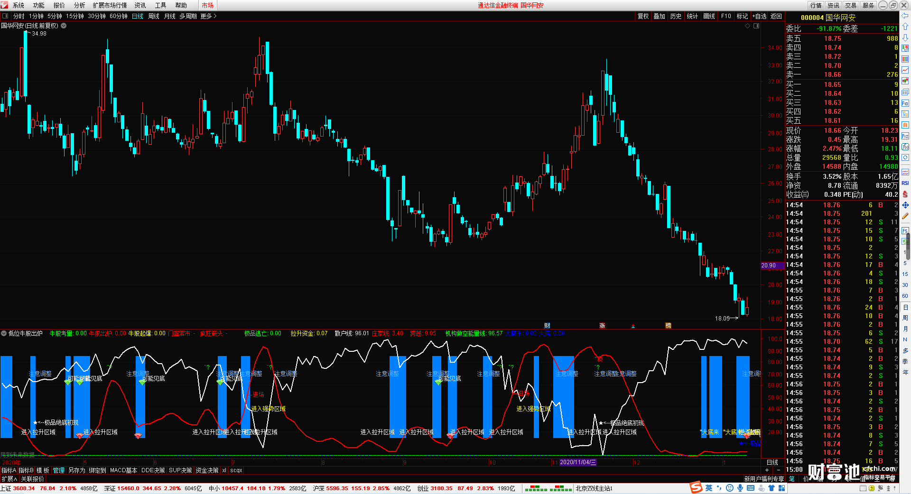Viewport: 911px width, 494px height.
Task: Open the multi-line indicator chart sidebar icon
Action: [905, 172]
